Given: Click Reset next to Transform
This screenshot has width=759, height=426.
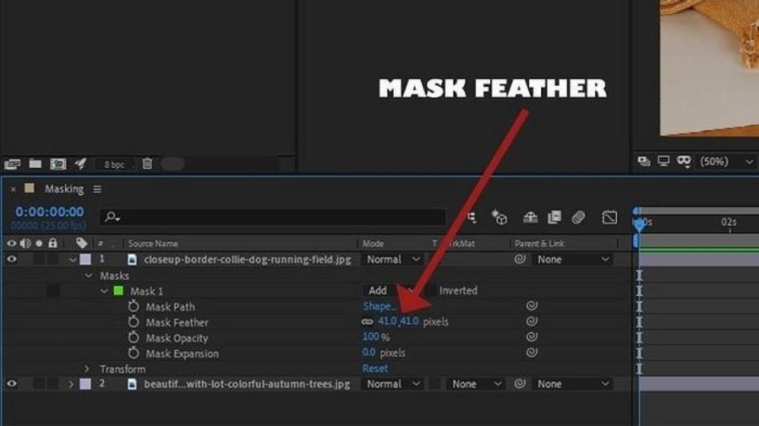Looking at the screenshot, I should (375, 368).
